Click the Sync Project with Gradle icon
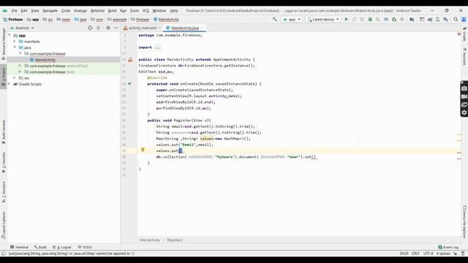 [x=430, y=20]
